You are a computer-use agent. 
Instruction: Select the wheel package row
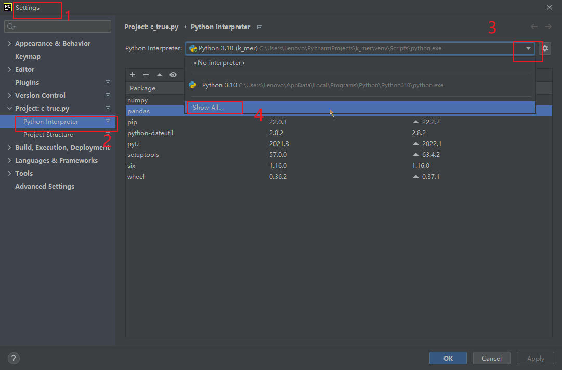click(338, 176)
